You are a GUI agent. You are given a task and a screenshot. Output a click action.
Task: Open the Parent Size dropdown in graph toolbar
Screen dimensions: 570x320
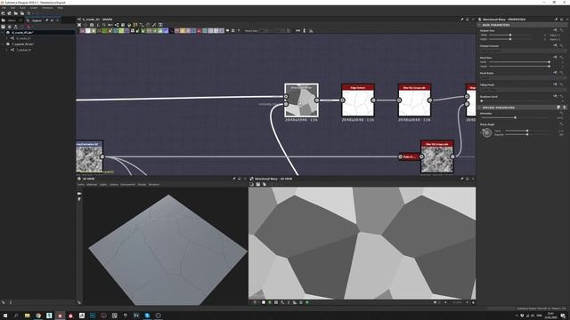[x=264, y=31]
